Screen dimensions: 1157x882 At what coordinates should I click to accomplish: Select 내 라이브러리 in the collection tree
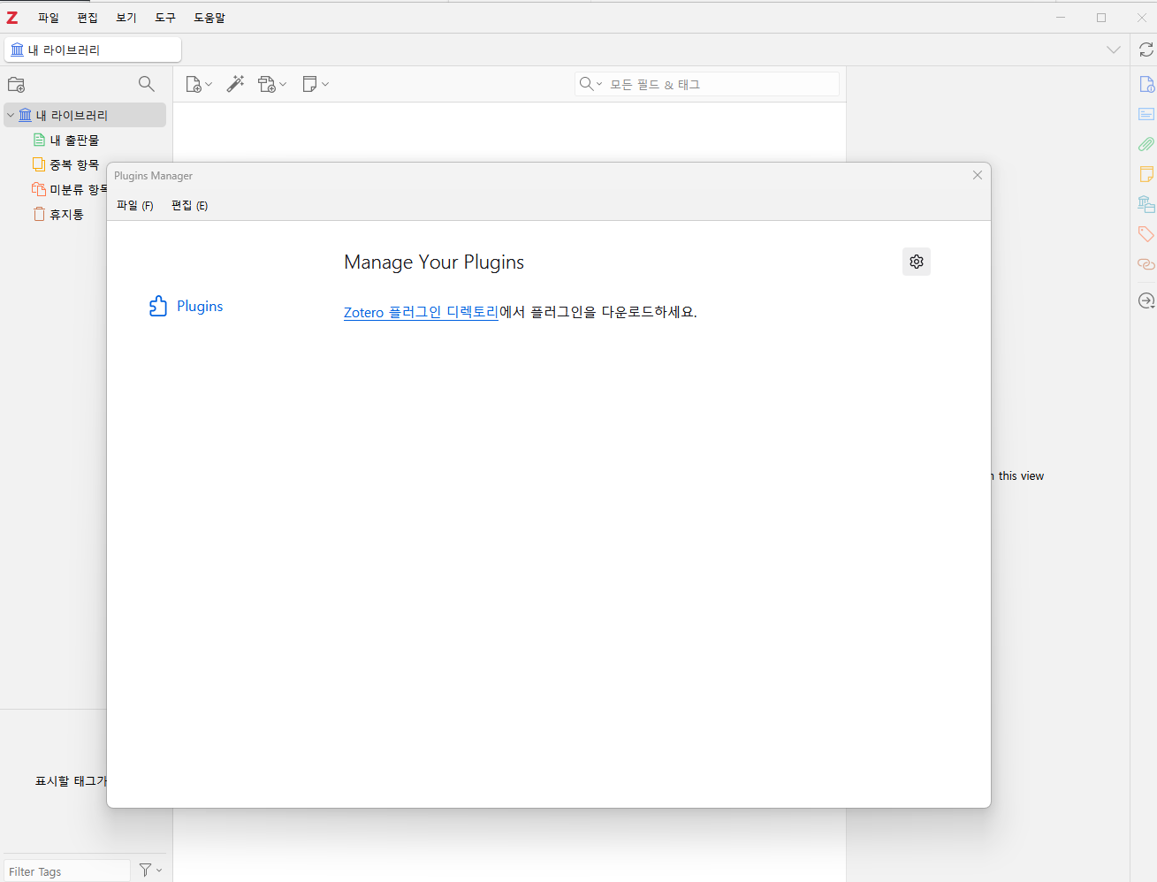tap(85, 115)
